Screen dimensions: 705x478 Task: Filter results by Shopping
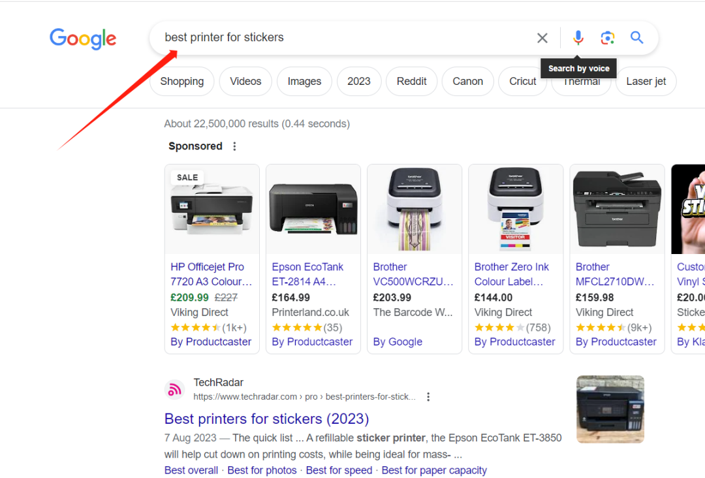(x=182, y=82)
